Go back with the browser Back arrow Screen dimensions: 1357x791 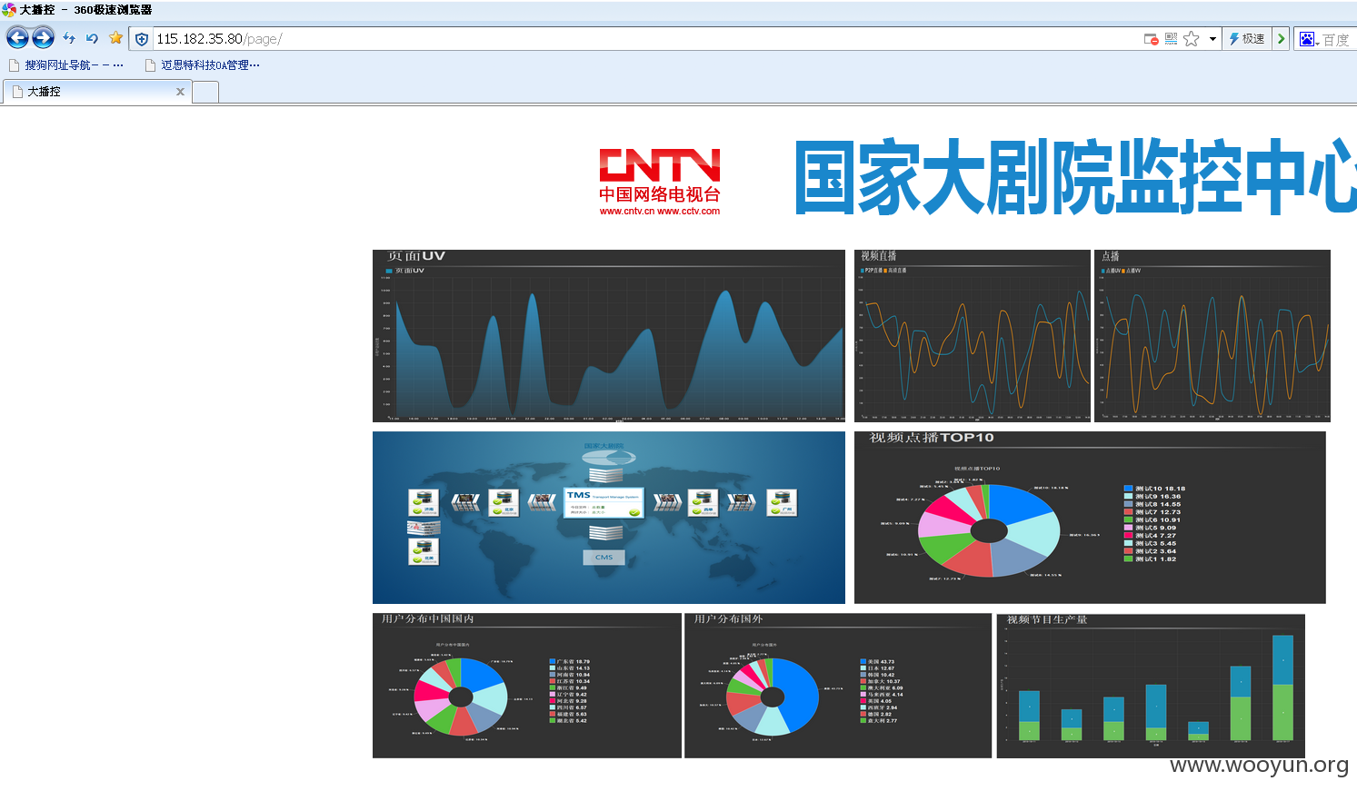17,37
